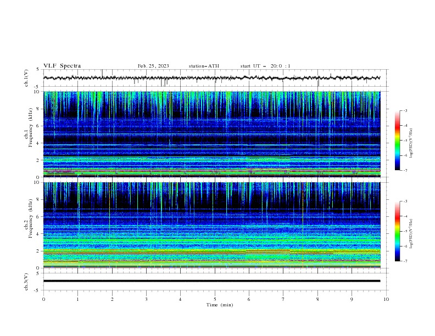Click time axis tick label "1"
The height and width of the screenshot is (336, 435).
[78, 299]
